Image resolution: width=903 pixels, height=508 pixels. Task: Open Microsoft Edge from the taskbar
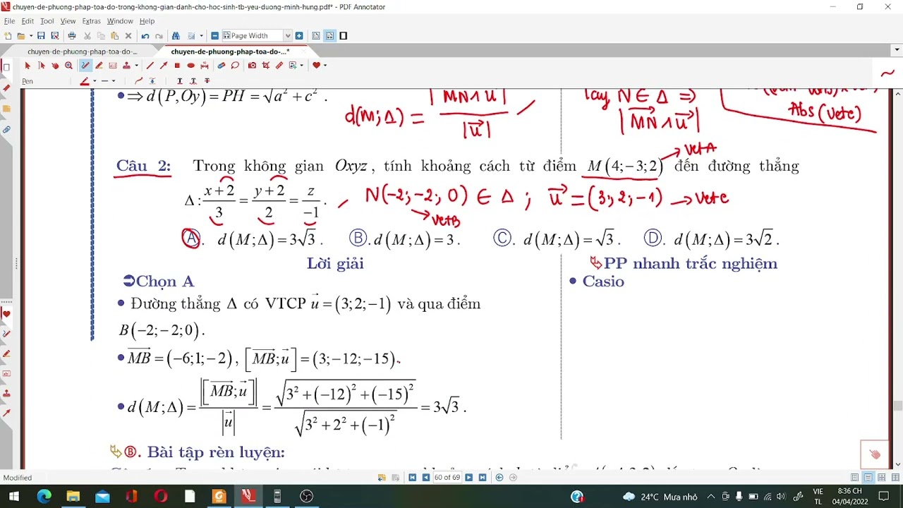[x=44, y=497]
